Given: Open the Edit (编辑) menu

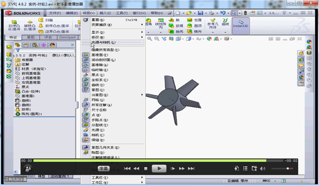Looking at the screenshot, I should coord(72,13).
